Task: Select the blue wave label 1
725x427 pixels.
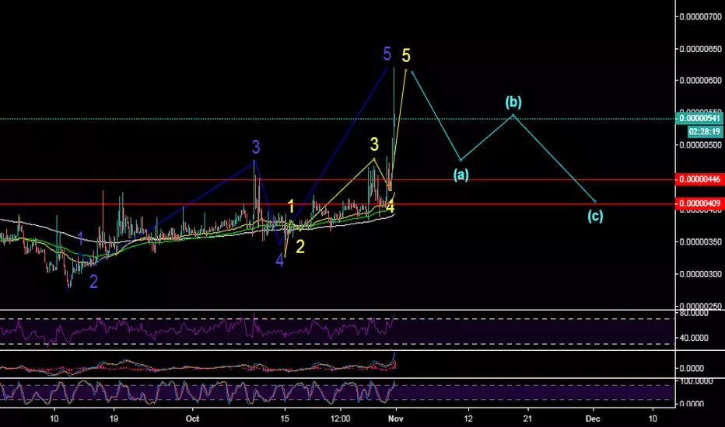Action: pos(80,238)
